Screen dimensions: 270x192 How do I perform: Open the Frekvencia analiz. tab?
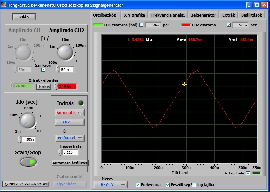click(x=168, y=15)
